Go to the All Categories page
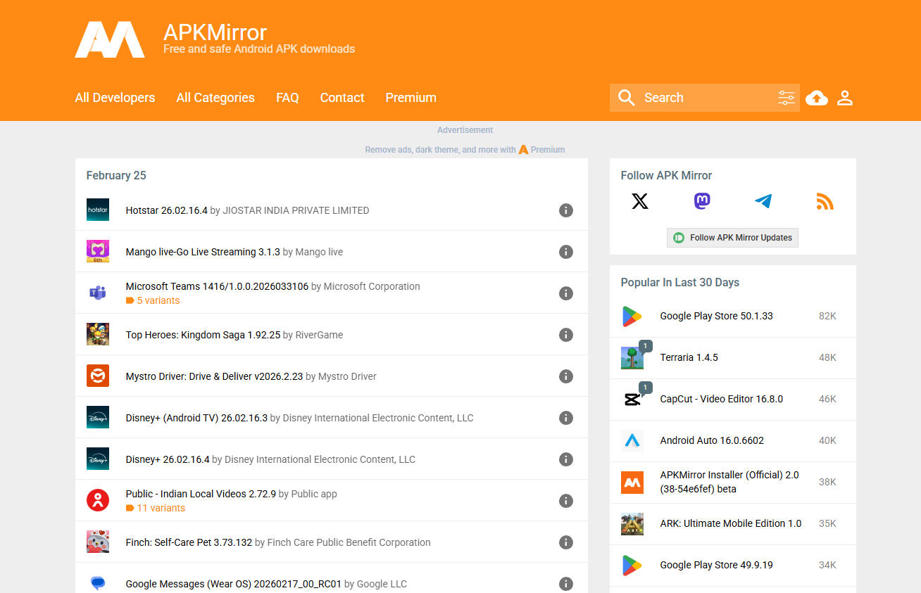 [215, 98]
